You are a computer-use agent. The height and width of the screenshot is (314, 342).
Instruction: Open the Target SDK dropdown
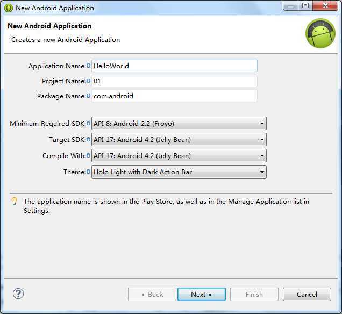pyautogui.click(x=179, y=140)
